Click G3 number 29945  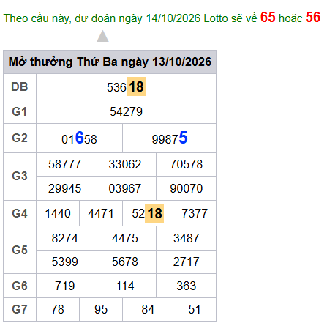64,188
